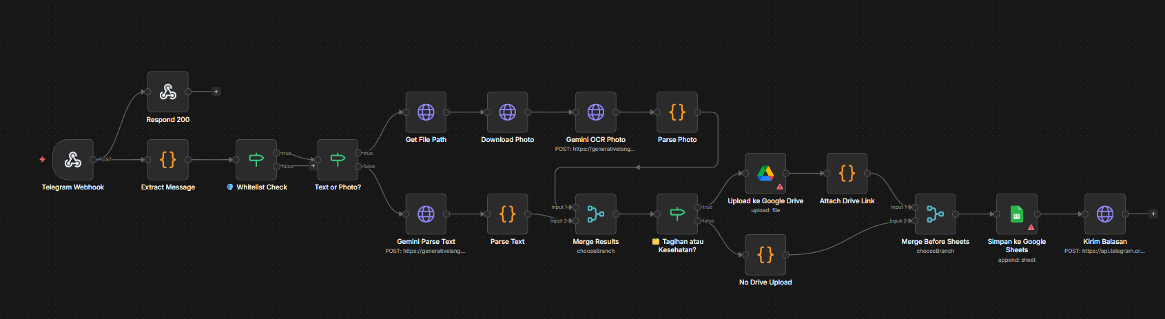Add a node after Kirim Balasan
The height and width of the screenshot is (319, 1165).
(x=1153, y=214)
